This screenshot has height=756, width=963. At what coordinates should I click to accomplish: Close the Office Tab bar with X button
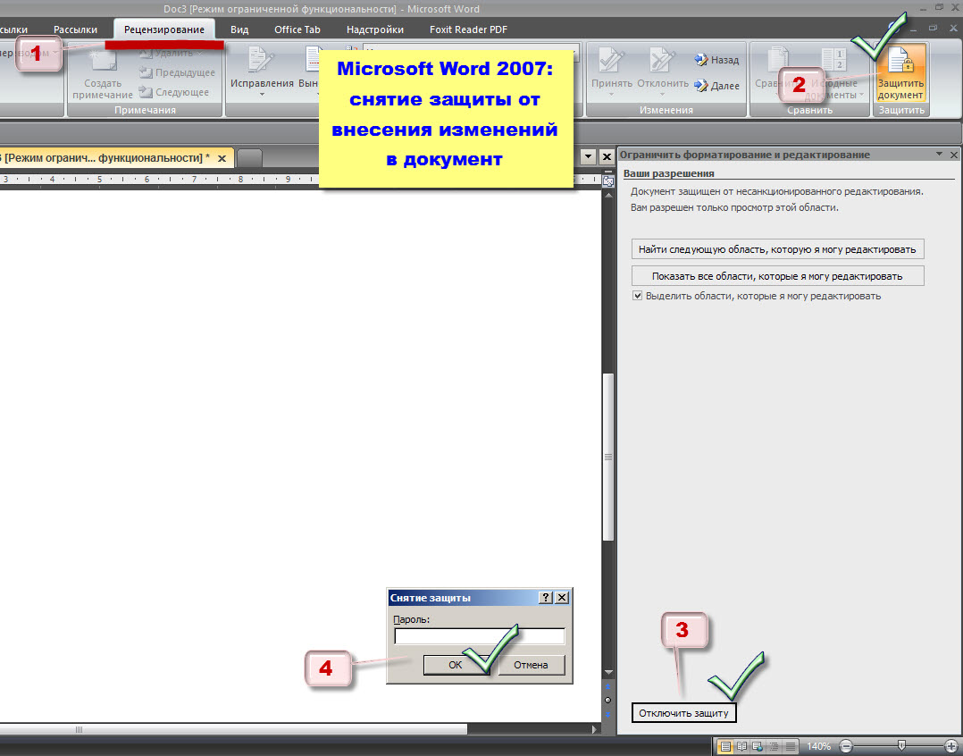pos(607,156)
